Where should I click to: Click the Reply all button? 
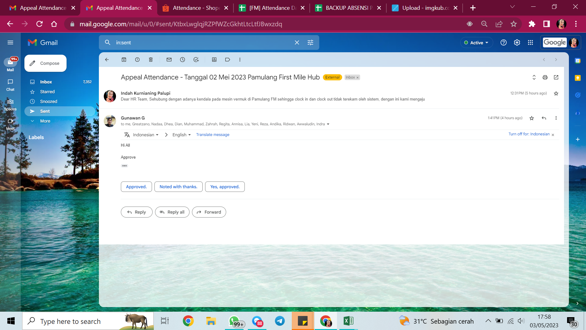tap(172, 212)
